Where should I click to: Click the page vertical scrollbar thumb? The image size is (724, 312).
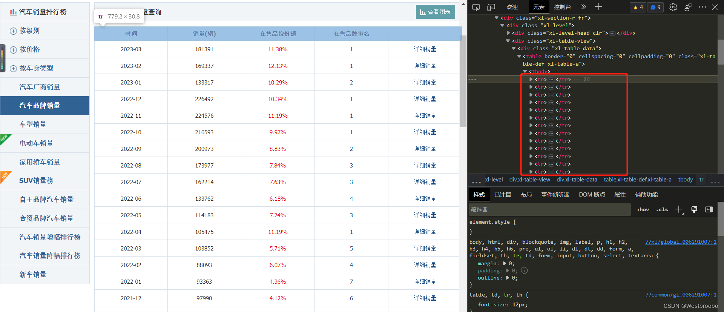click(x=463, y=81)
